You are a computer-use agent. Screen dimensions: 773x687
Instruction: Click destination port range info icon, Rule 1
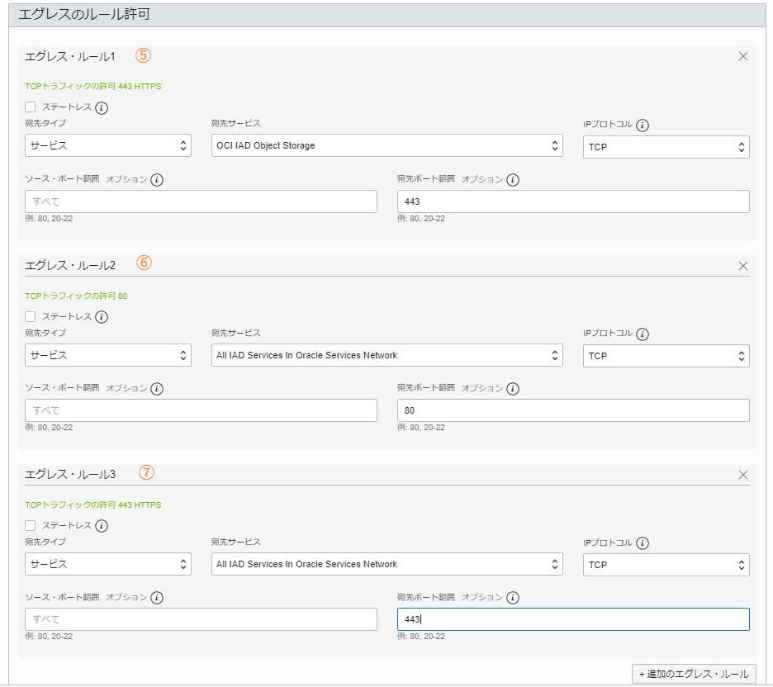click(x=513, y=180)
